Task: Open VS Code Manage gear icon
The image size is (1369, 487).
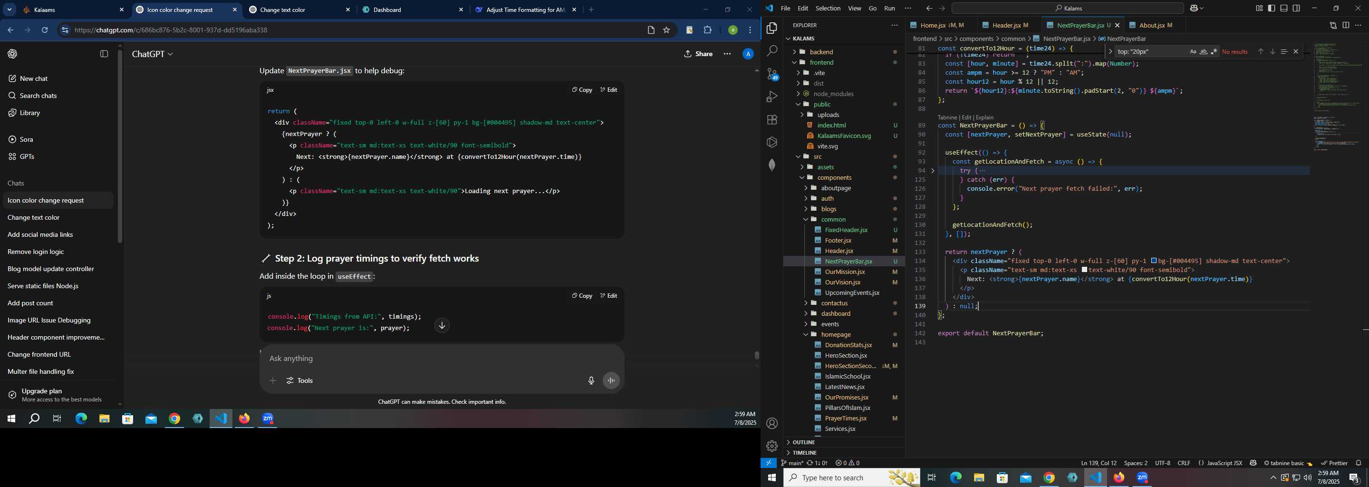Action: point(771,446)
